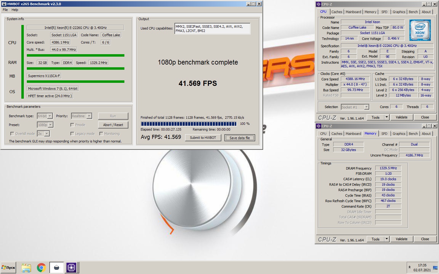Viewport: 439px width, 274px height.
Task: Click Tools button in upper CPU-Z window
Action: tap(376, 117)
